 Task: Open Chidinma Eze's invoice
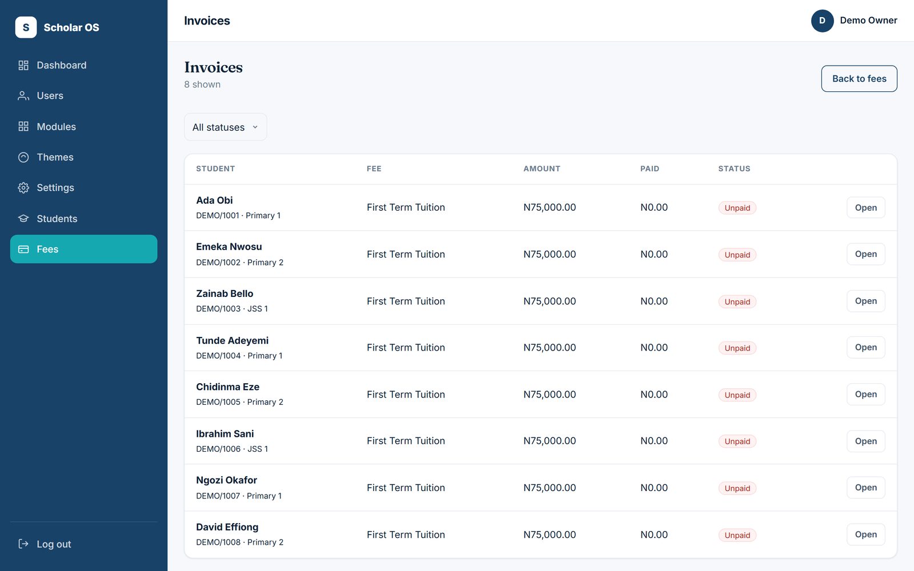pyautogui.click(x=865, y=394)
